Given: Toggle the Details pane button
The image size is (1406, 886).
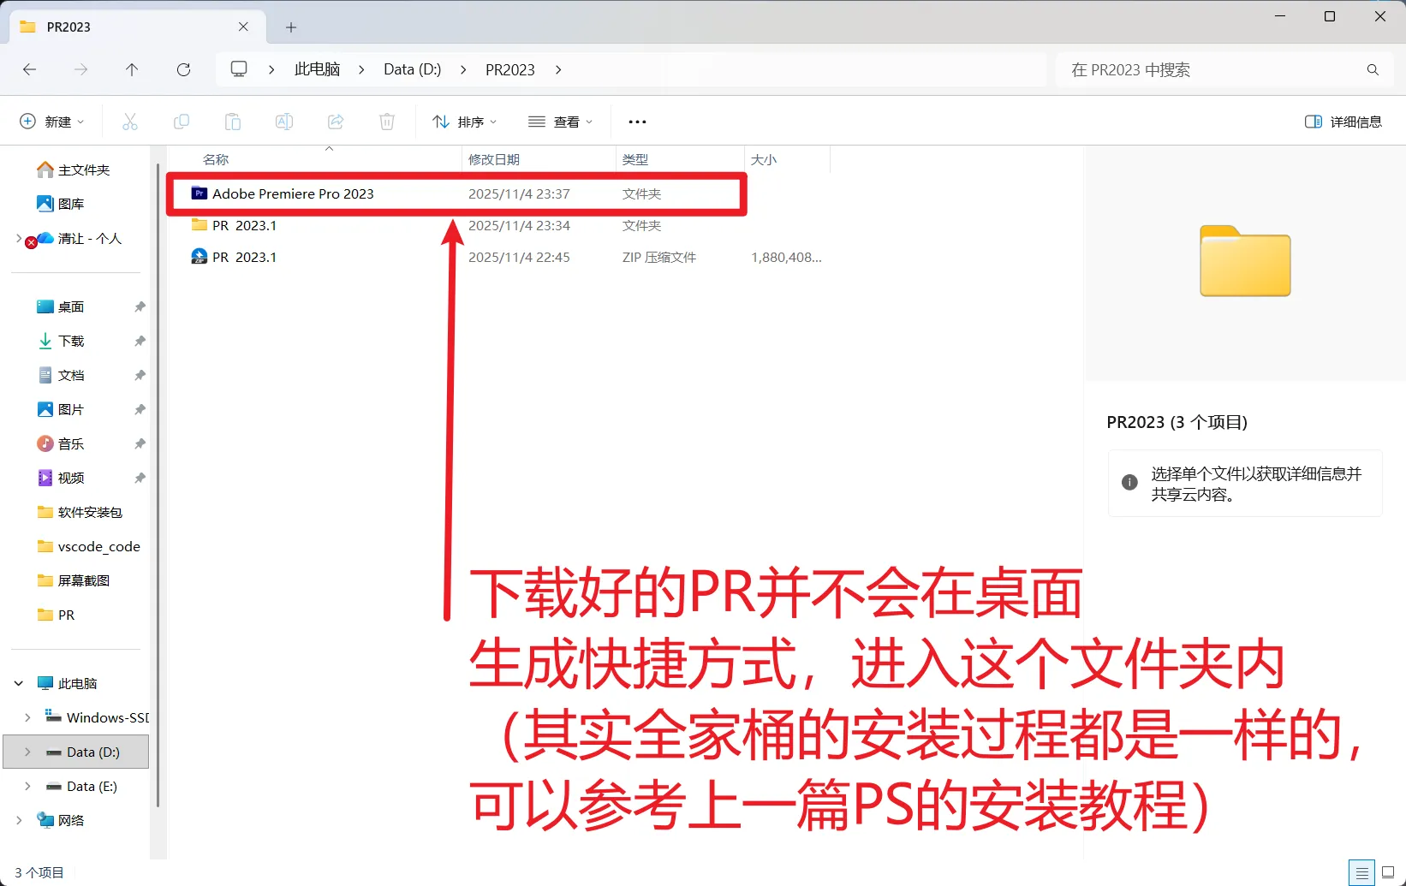Looking at the screenshot, I should click(x=1343, y=122).
